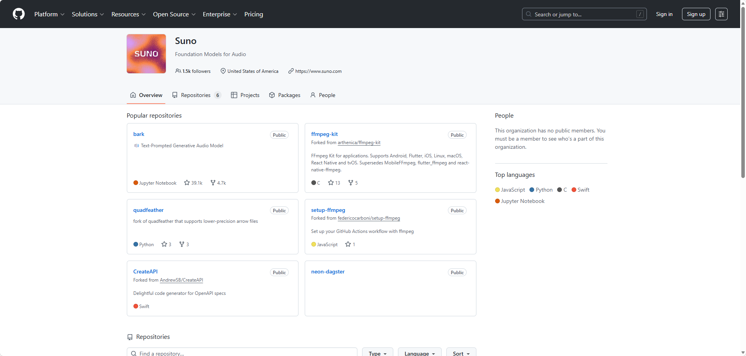
Task: Switch to the Overview tab
Action: [x=146, y=95]
